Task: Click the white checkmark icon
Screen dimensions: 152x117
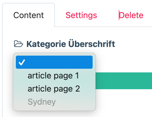Action: tap(22, 62)
